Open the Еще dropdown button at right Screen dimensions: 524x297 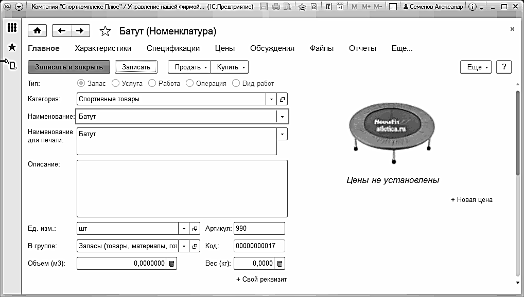(x=476, y=67)
